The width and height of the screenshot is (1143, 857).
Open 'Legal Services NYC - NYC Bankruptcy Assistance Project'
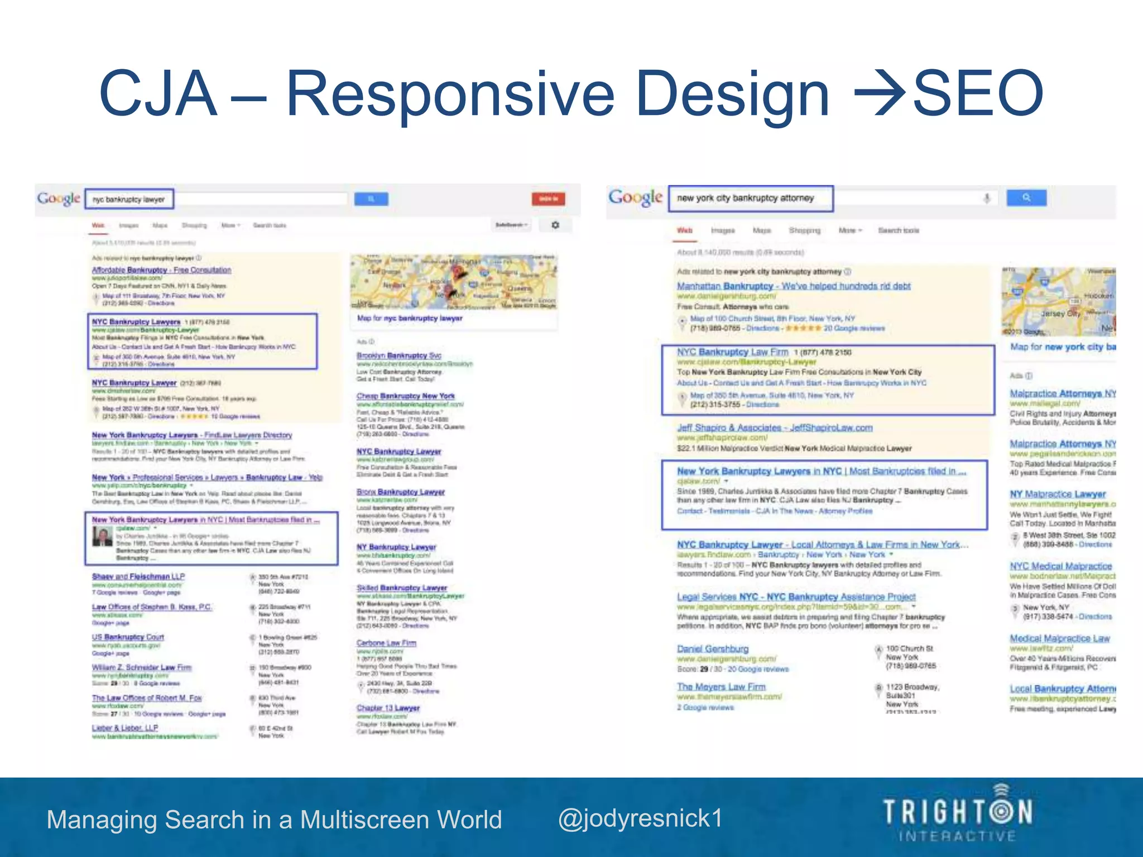(x=796, y=596)
